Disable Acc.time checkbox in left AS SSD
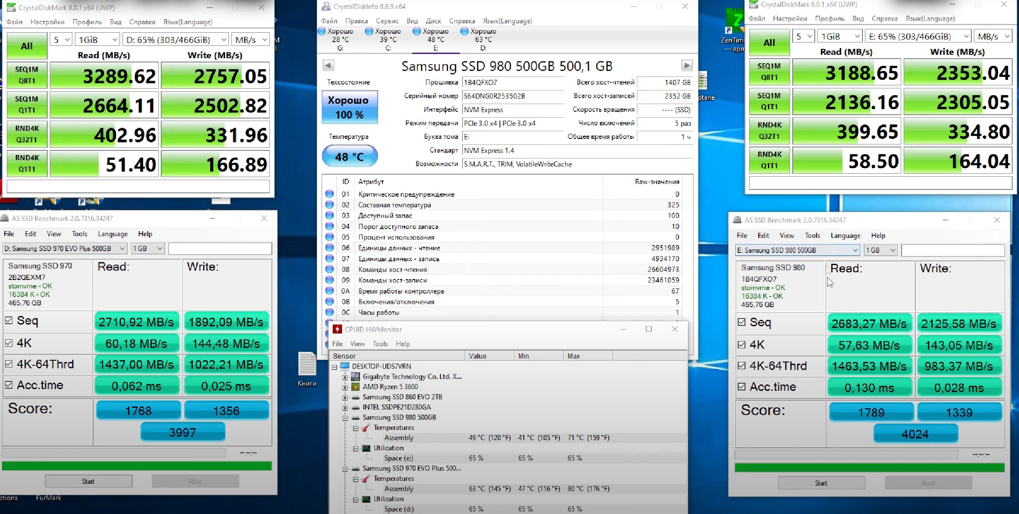Viewport: 1019px width, 514px height. pyautogui.click(x=9, y=385)
